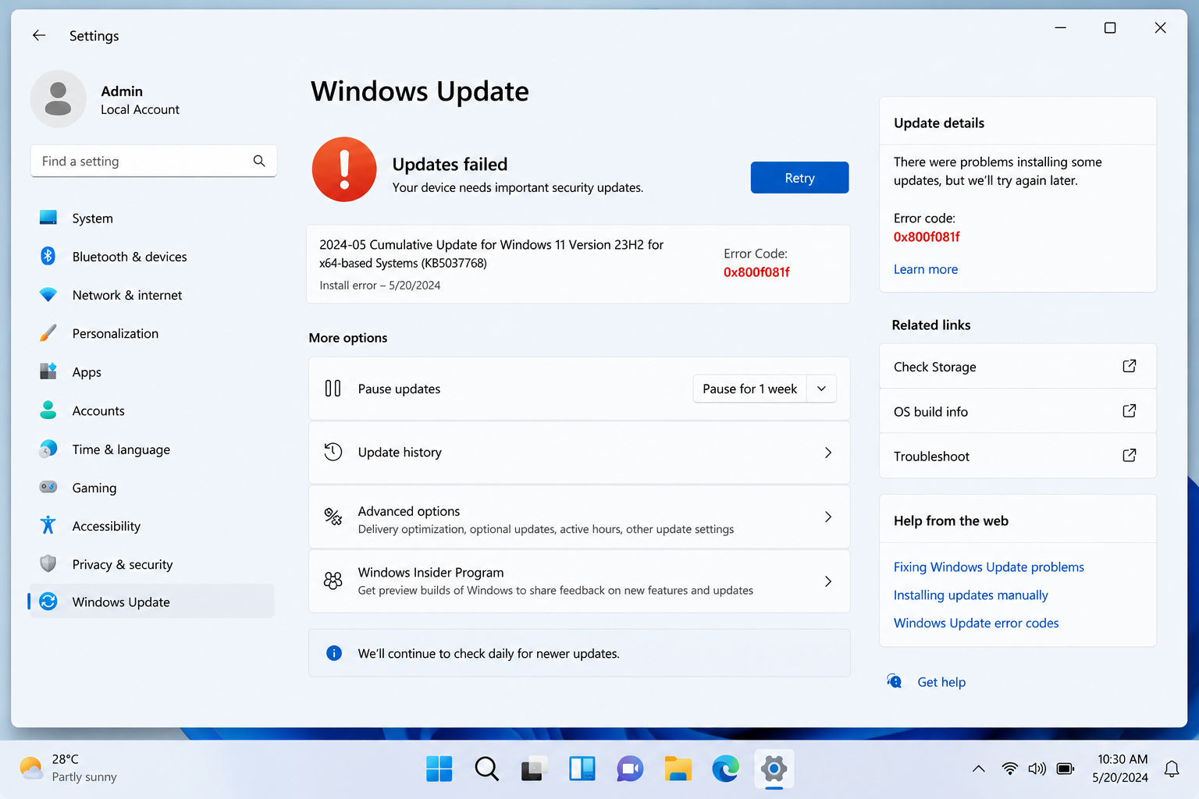1199x799 pixels.
Task: Open Check Storage external link icon
Action: click(1130, 366)
